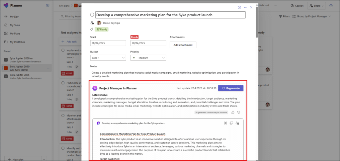Collapse the sidebar panel icon
The height and width of the screenshot is (161, 340).
click(x=48, y=6)
